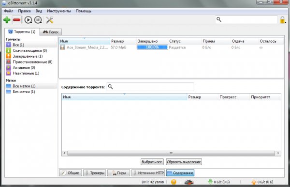Screen dimensions: 290x187
Task: Open the Трекеры properties tab
Action: click(95, 173)
